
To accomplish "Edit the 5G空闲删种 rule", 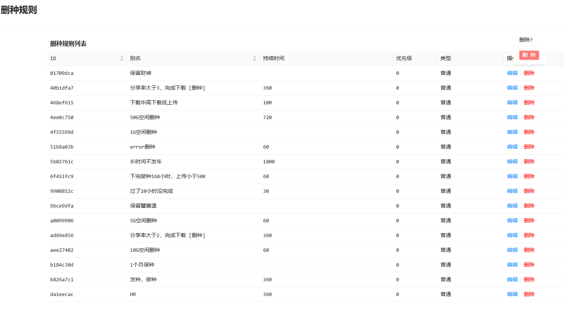I will click(512, 221).
